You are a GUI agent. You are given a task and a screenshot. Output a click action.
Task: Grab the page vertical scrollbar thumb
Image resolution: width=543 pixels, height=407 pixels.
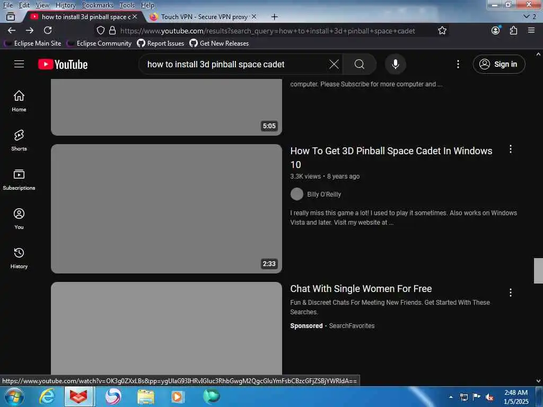pos(538,271)
